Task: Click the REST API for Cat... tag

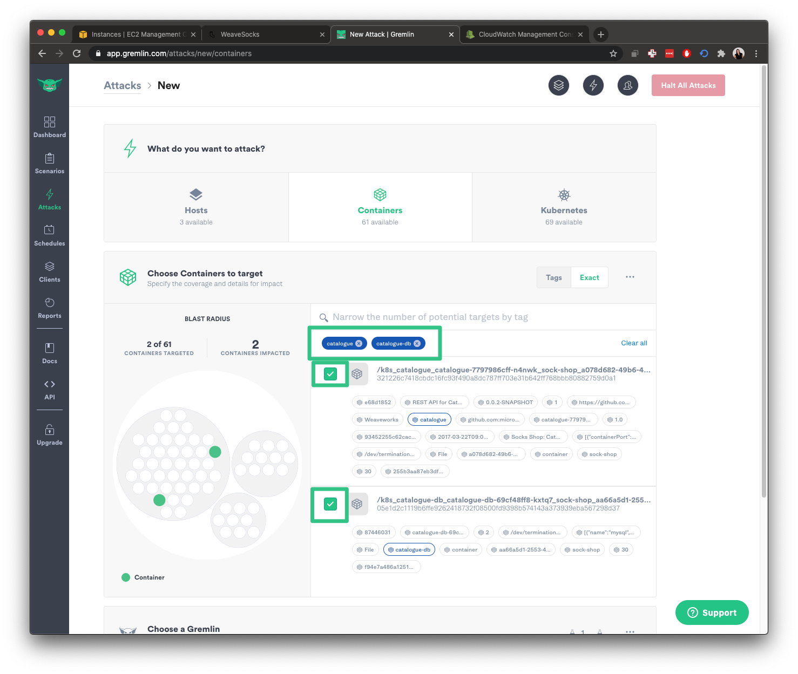Action: pos(435,403)
